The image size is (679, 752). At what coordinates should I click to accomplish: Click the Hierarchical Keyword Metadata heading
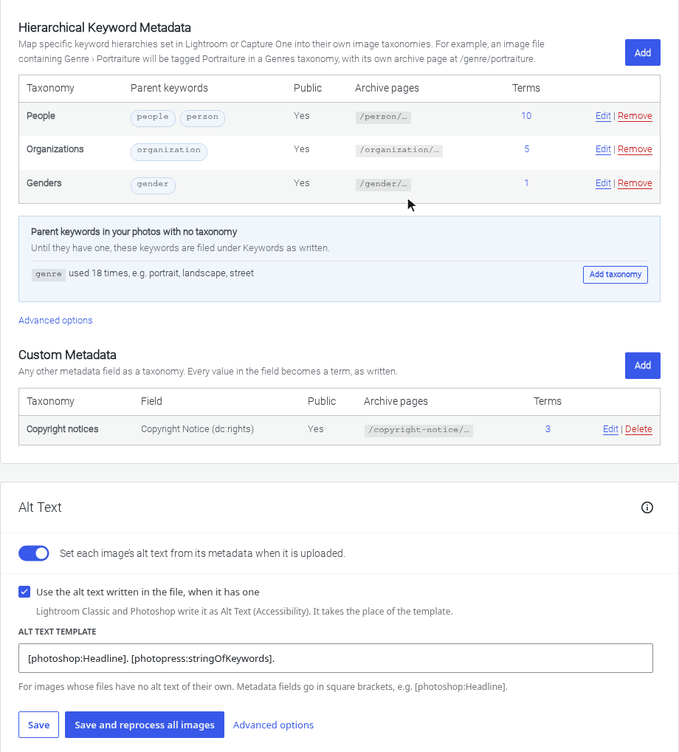(x=105, y=28)
